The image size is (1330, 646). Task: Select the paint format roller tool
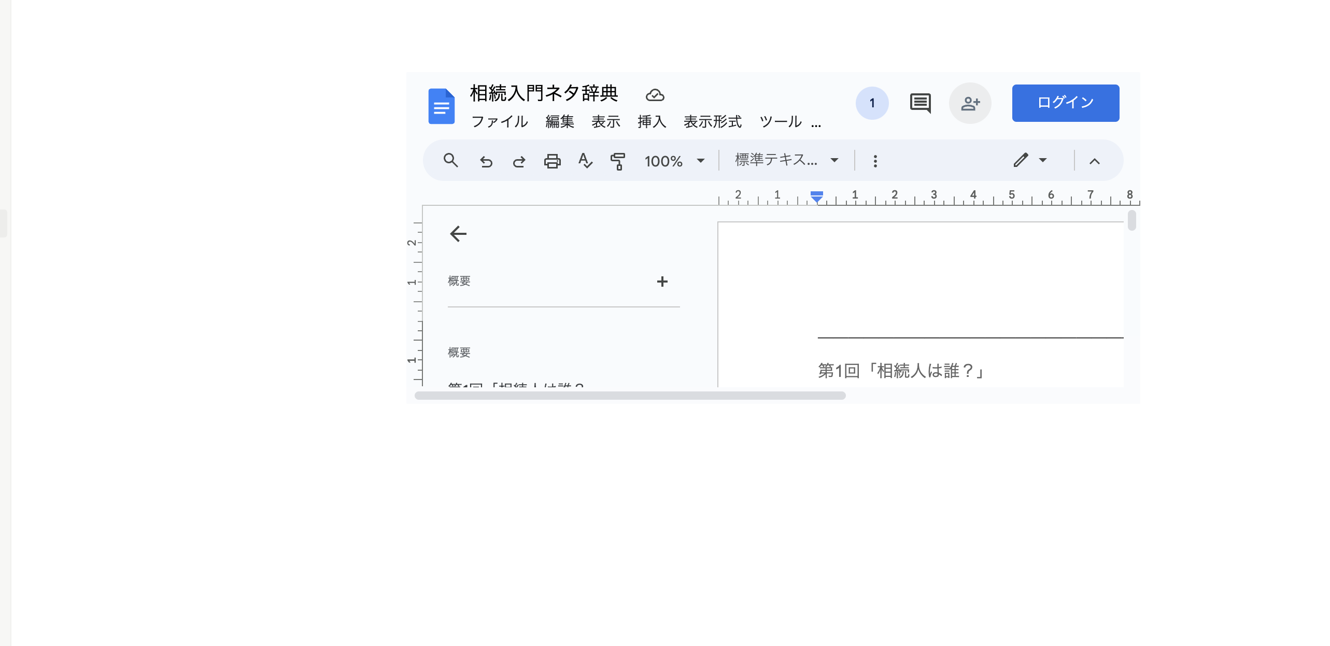618,161
